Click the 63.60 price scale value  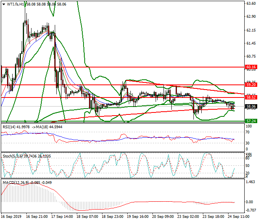pyautogui.click(x=251, y=4)
